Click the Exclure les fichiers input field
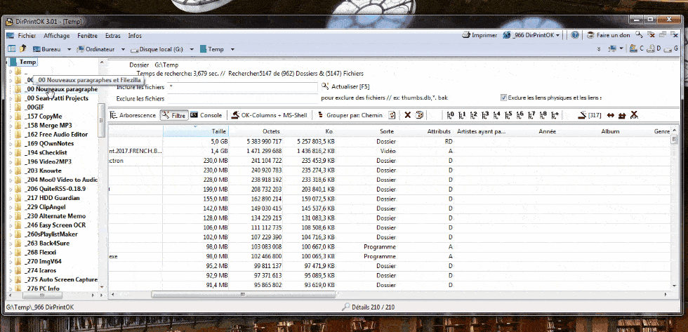Image resolution: width=688 pixels, height=332 pixels. [x=243, y=99]
